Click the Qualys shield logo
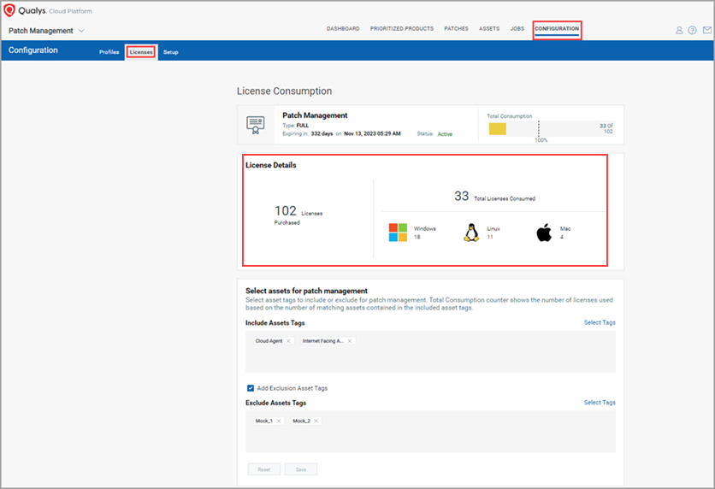 click(x=9, y=10)
